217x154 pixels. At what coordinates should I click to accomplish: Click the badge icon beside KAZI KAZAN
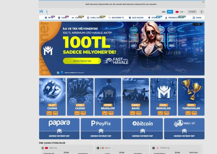130,18
